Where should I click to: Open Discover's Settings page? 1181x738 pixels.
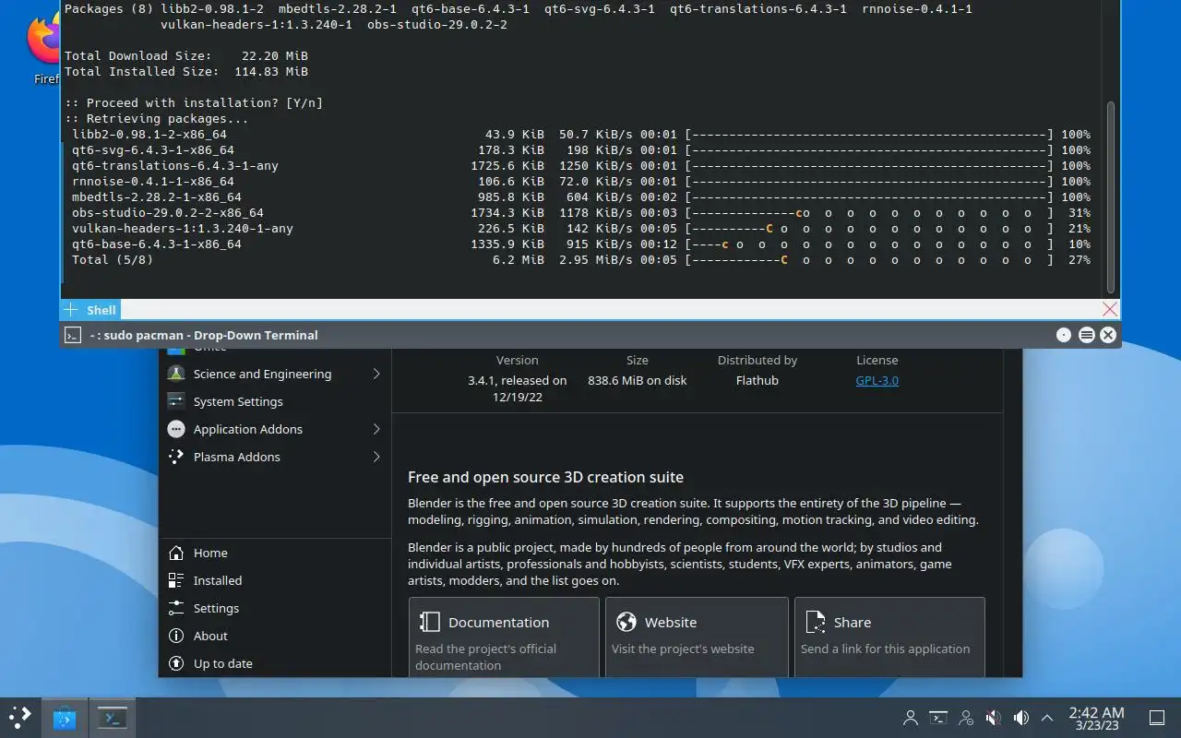(275, 608)
